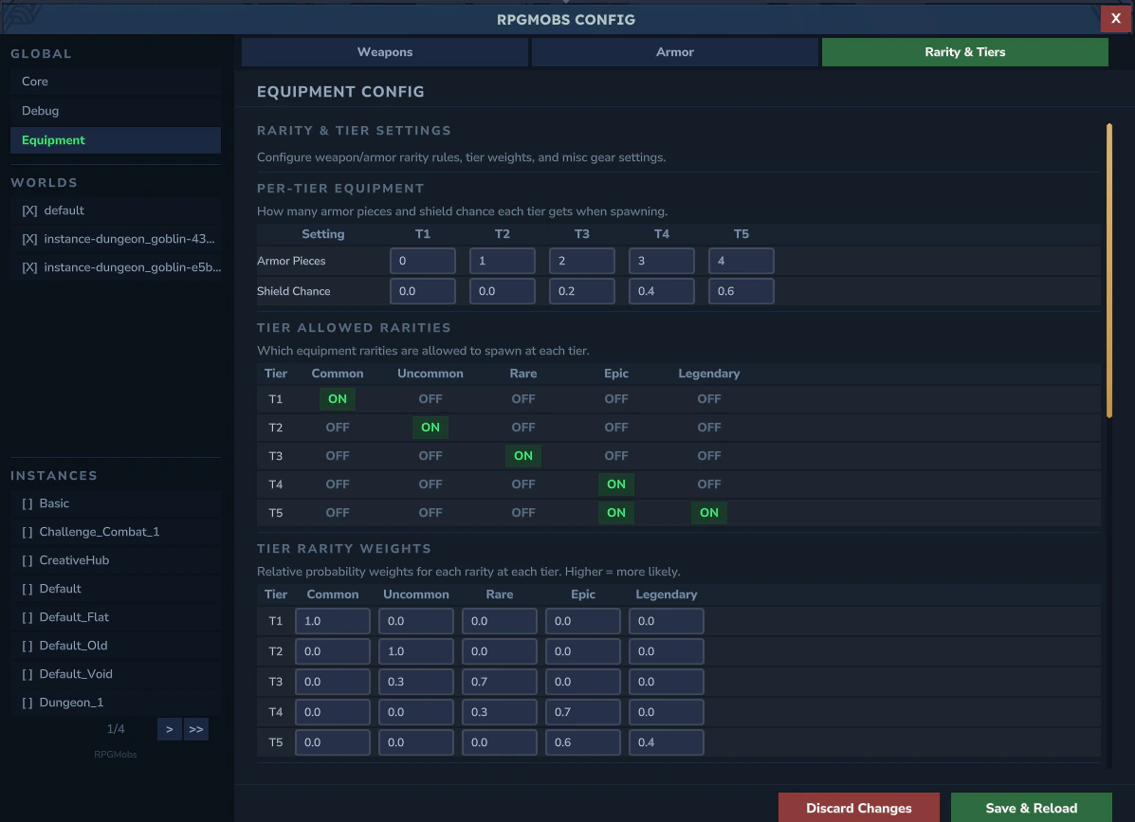Turn on Legendary rarity for T4
The width and height of the screenshot is (1135, 822).
[709, 484]
